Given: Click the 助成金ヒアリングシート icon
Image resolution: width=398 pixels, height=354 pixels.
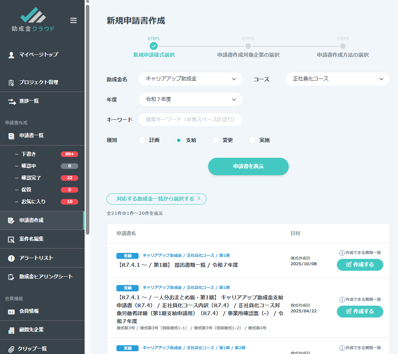Looking at the screenshot, I should [11, 277].
